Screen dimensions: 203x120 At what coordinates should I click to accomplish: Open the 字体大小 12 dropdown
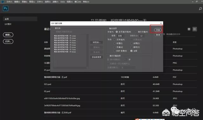coord(142,36)
